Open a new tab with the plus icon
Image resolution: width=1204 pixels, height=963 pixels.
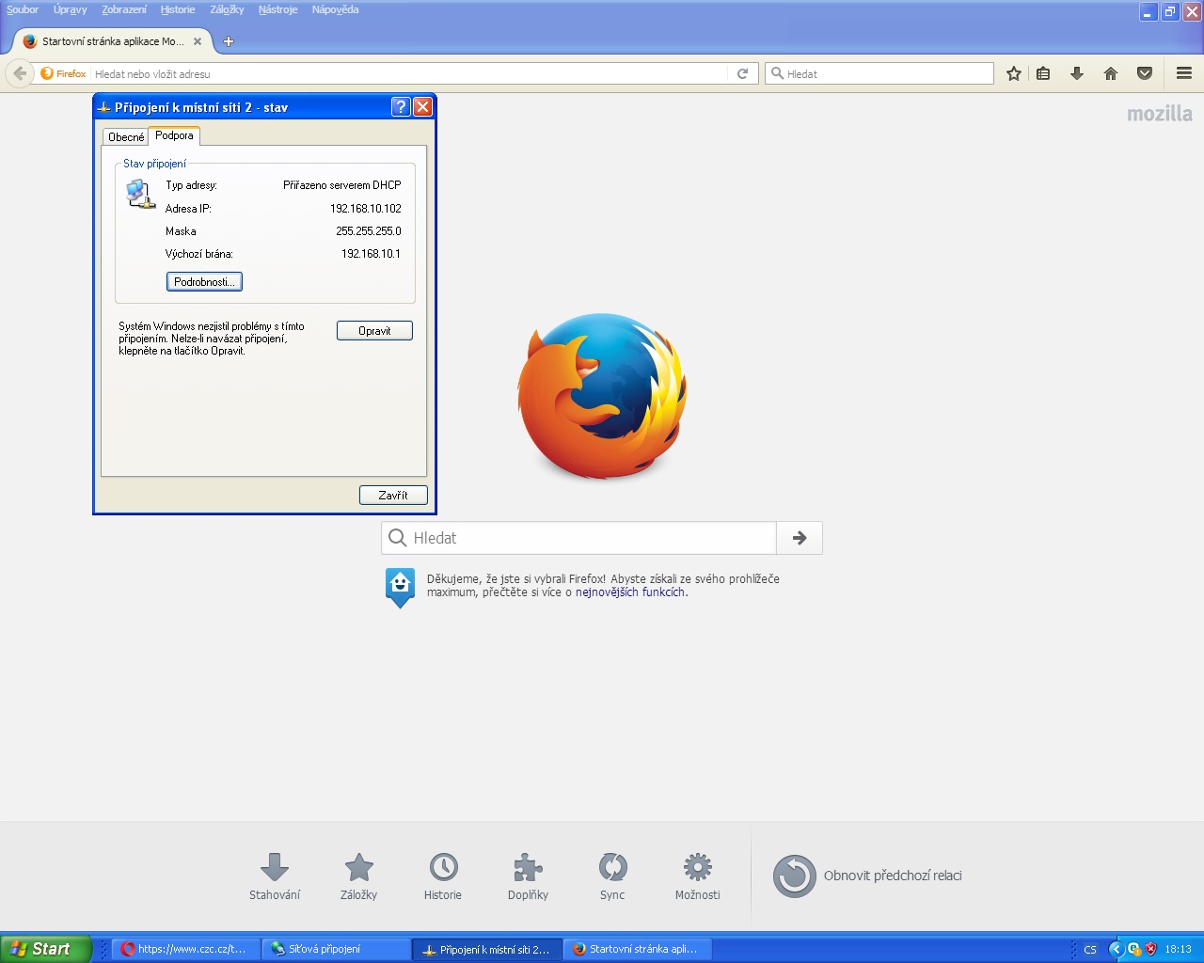pos(228,41)
